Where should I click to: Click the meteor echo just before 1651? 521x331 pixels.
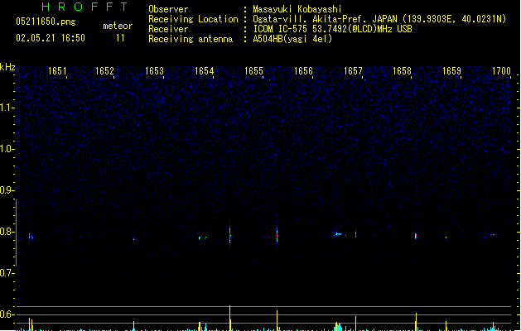pyautogui.click(x=30, y=237)
